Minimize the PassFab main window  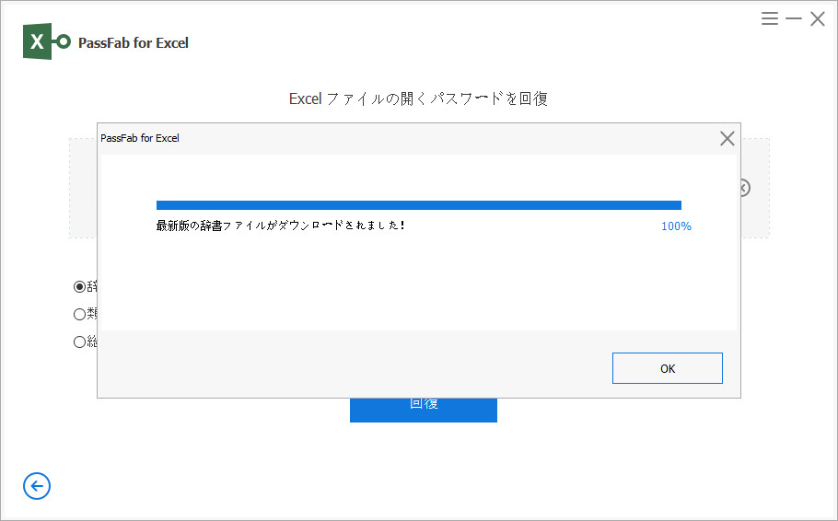pyautogui.click(x=794, y=18)
